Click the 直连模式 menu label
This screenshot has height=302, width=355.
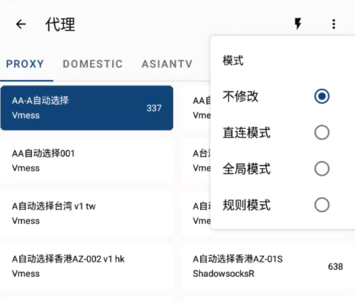coord(247,133)
